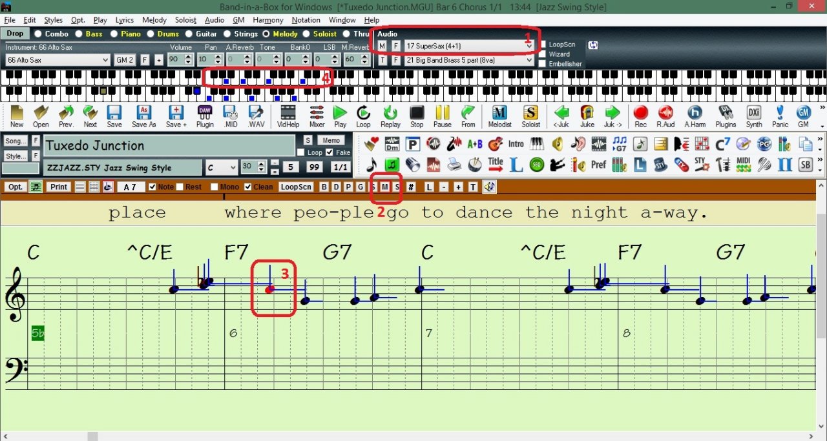This screenshot has height=441, width=827.
Task: Select the Guitar track radio button
Action: coord(189,34)
